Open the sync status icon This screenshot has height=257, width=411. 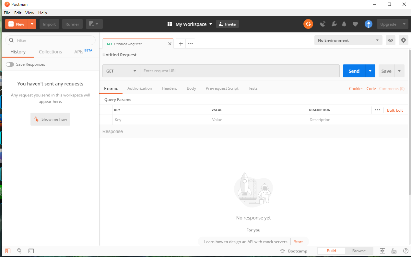[308, 24]
